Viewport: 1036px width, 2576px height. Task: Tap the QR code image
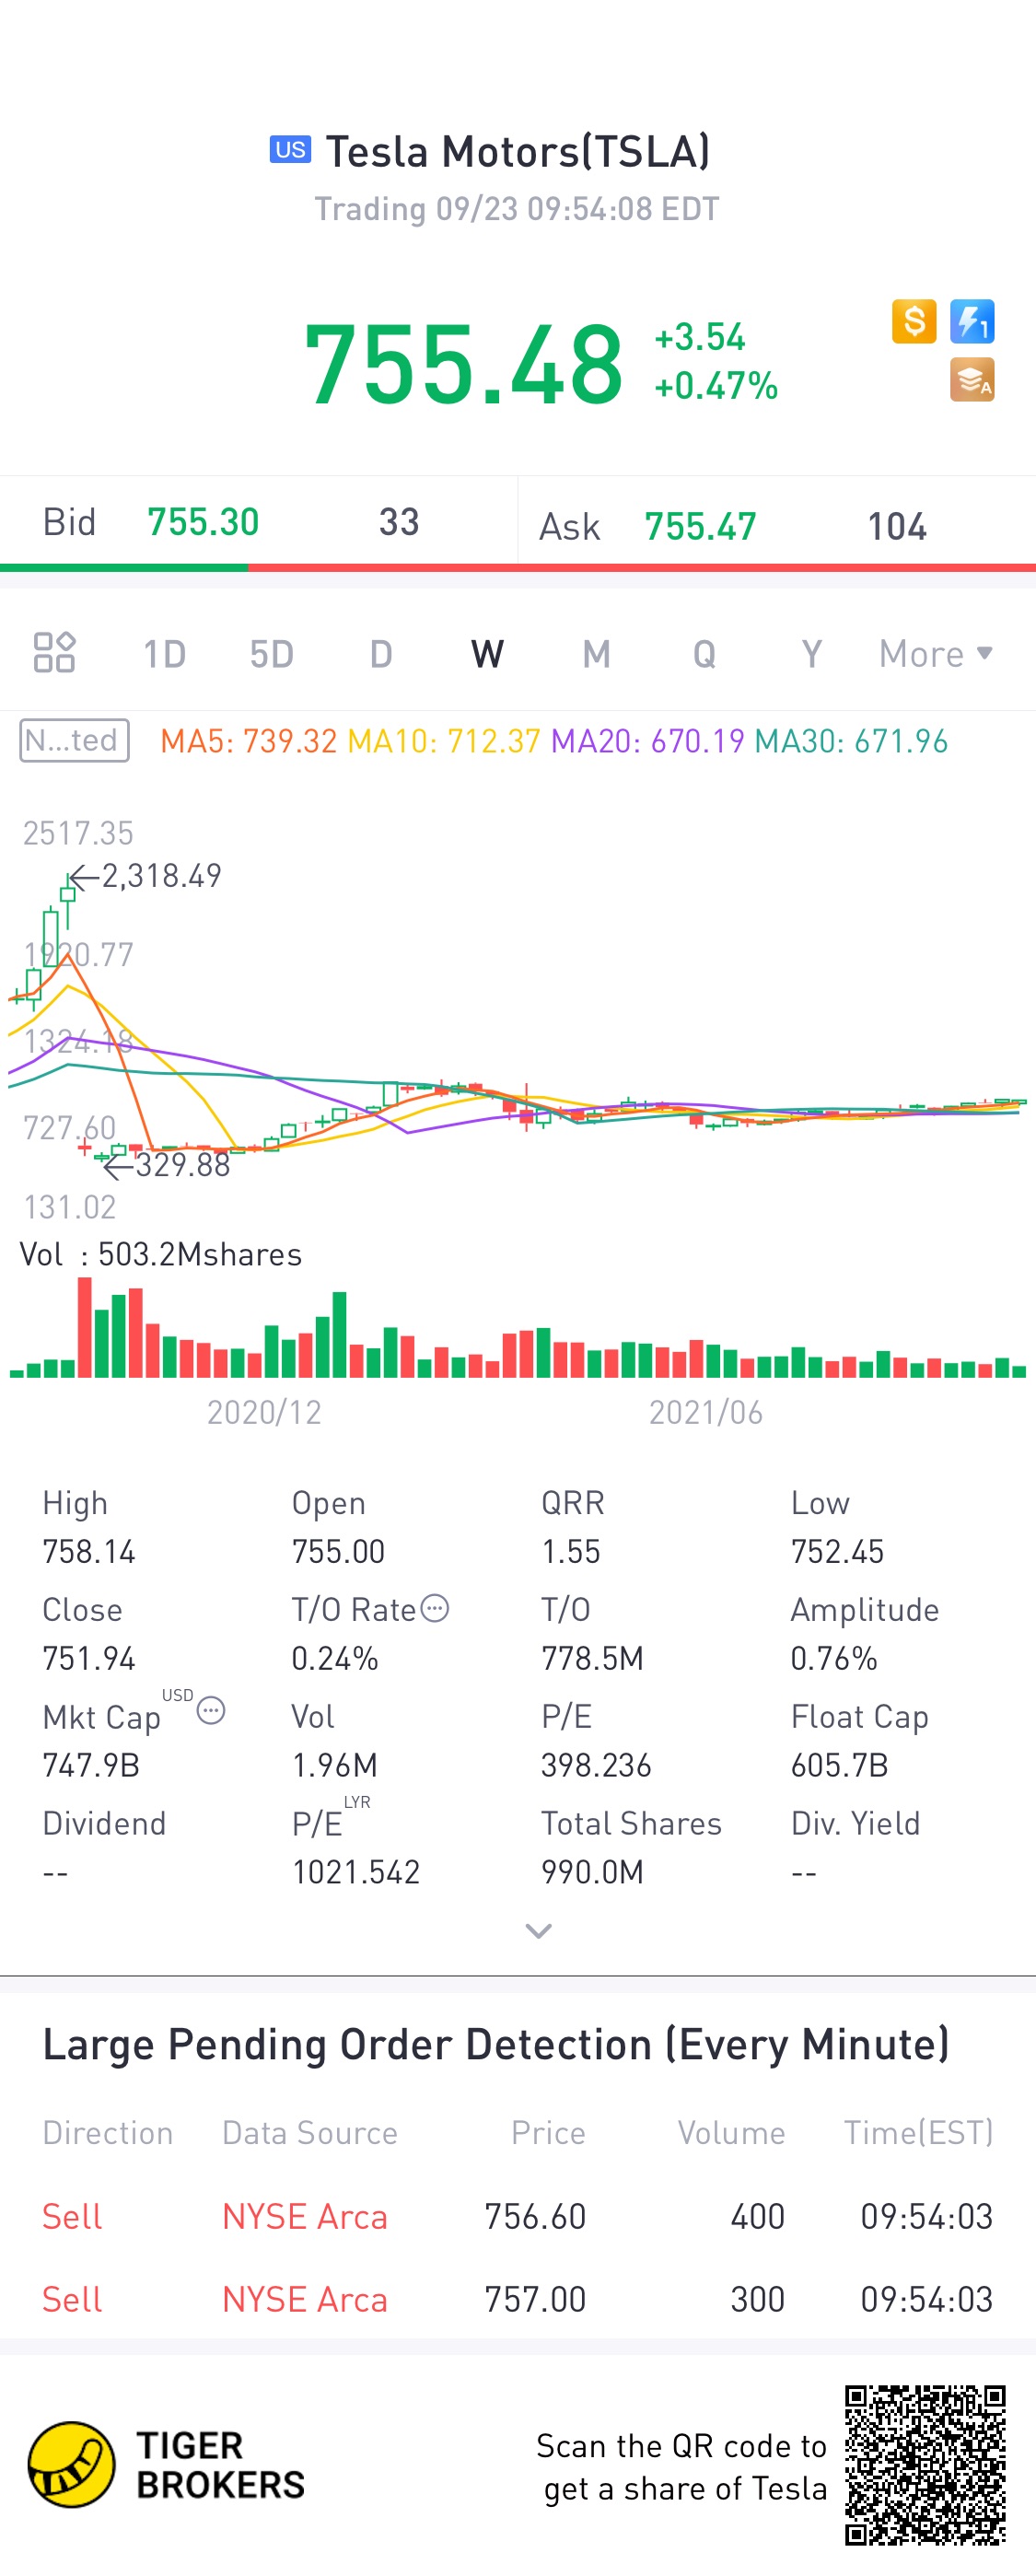pos(925,2465)
